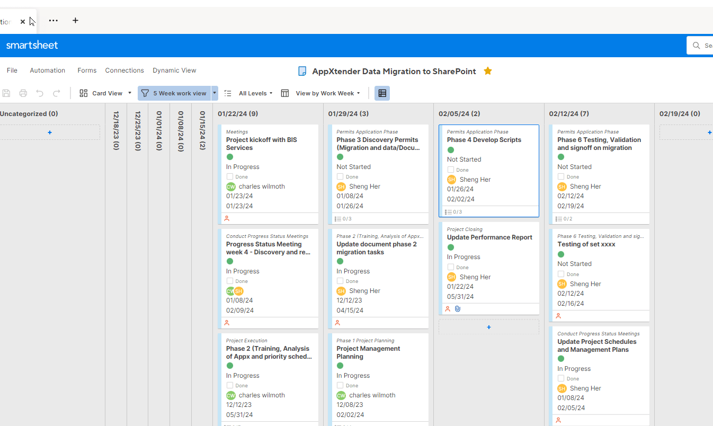Click the person icon on Update document phase 2 card
Viewport: 713px width, 426px height.
coord(337,323)
